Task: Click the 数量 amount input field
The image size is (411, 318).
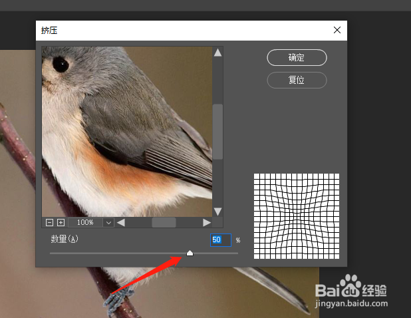Action: point(221,240)
